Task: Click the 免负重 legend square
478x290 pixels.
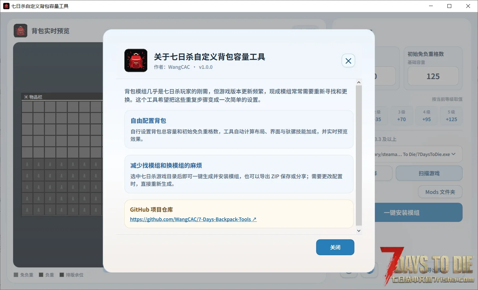Action: click(16, 275)
